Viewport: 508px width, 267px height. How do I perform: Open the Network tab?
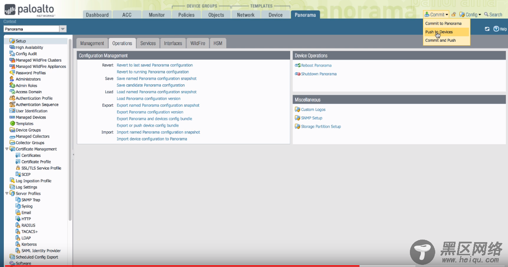click(x=246, y=15)
